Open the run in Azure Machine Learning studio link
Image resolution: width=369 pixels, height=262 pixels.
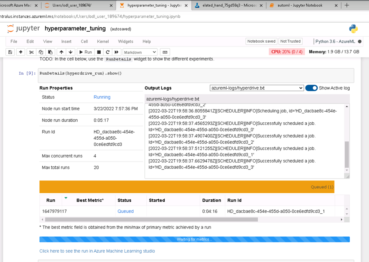click(97, 251)
